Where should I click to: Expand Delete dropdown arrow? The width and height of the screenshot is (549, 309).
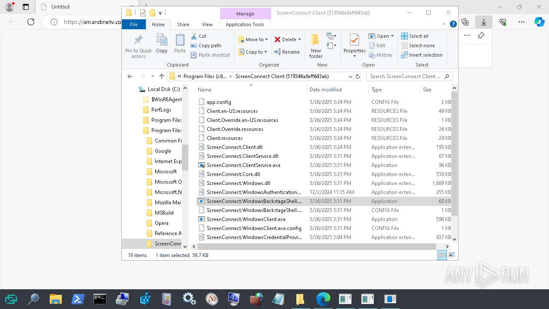tap(299, 39)
